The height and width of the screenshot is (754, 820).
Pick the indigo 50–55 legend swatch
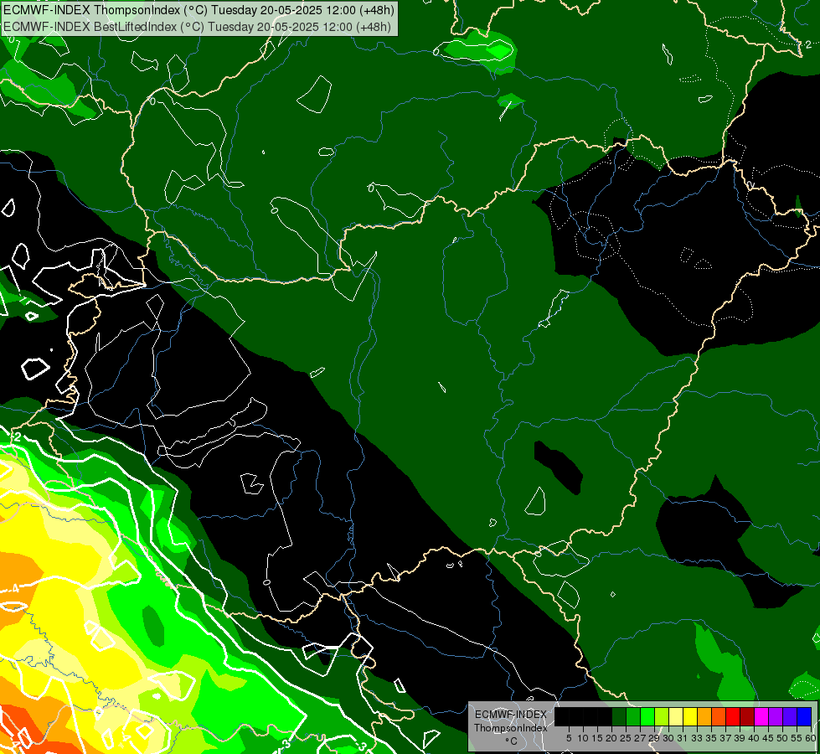(790, 716)
